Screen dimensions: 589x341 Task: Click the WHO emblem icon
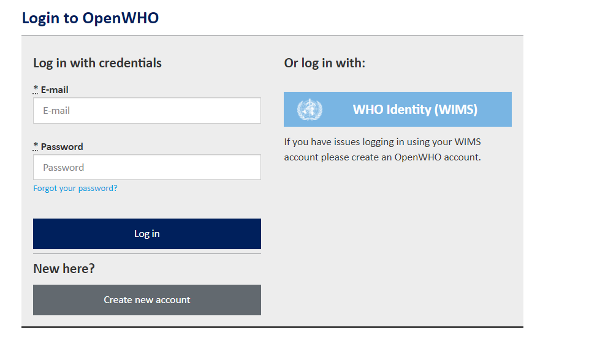pos(310,110)
